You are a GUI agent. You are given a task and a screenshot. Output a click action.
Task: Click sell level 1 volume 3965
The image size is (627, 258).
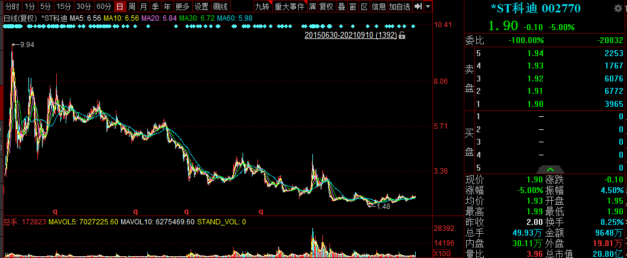614,104
